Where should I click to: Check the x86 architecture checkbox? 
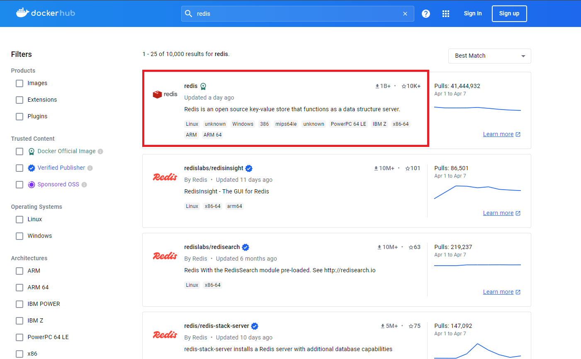(x=19, y=354)
